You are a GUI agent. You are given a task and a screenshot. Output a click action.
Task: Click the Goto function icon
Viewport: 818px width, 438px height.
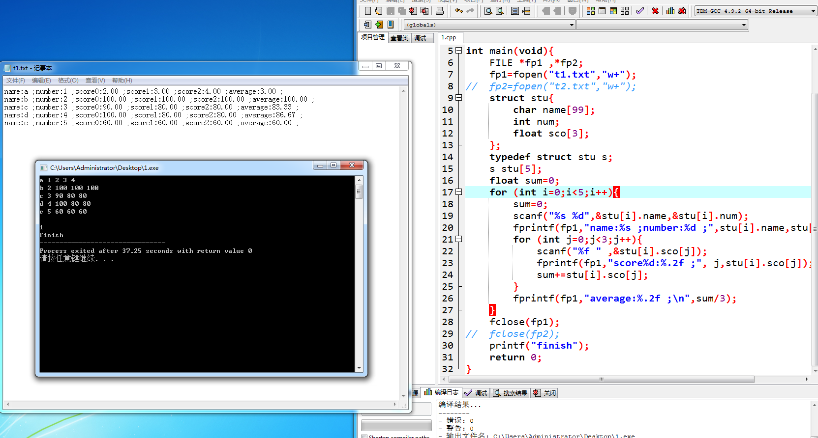point(515,11)
